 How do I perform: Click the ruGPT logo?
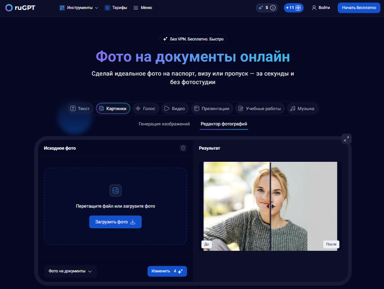pyautogui.click(x=21, y=8)
